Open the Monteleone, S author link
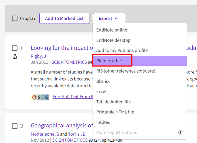This screenshot has height=143, width=197. [45, 134]
